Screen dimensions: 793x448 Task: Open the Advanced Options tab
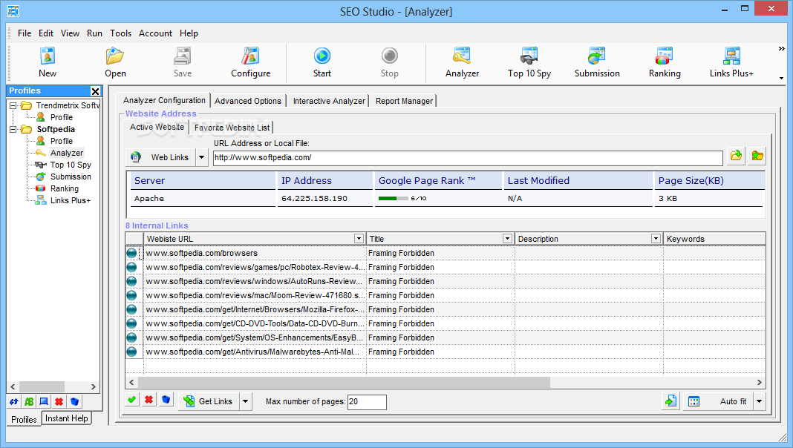248,101
